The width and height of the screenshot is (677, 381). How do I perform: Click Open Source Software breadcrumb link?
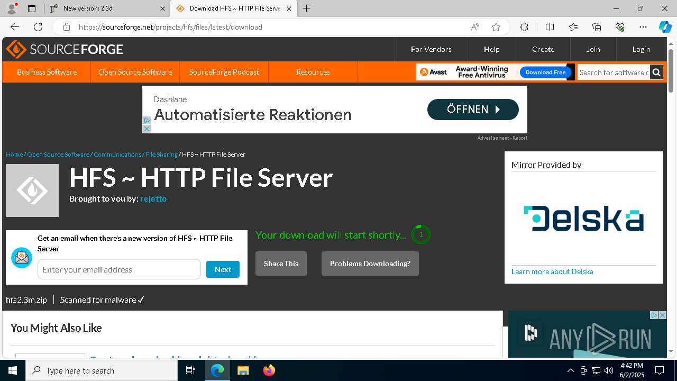coord(58,155)
